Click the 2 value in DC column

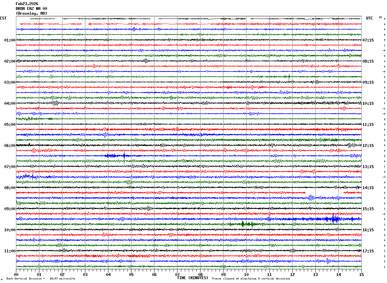[x=384, y=119]
